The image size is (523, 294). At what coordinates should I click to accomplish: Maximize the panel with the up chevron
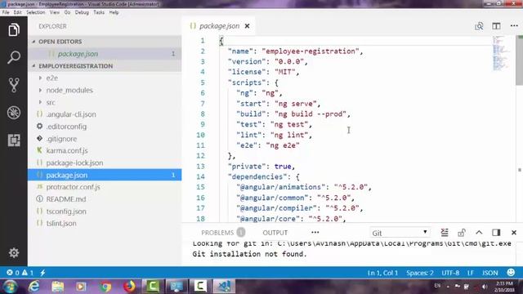coord(479,232)
